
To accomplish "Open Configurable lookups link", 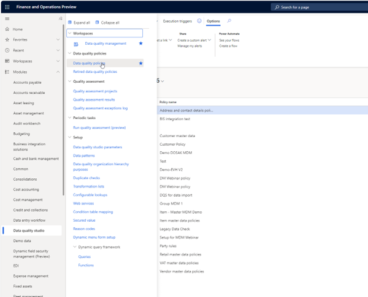I will click(x=90, y=195).
